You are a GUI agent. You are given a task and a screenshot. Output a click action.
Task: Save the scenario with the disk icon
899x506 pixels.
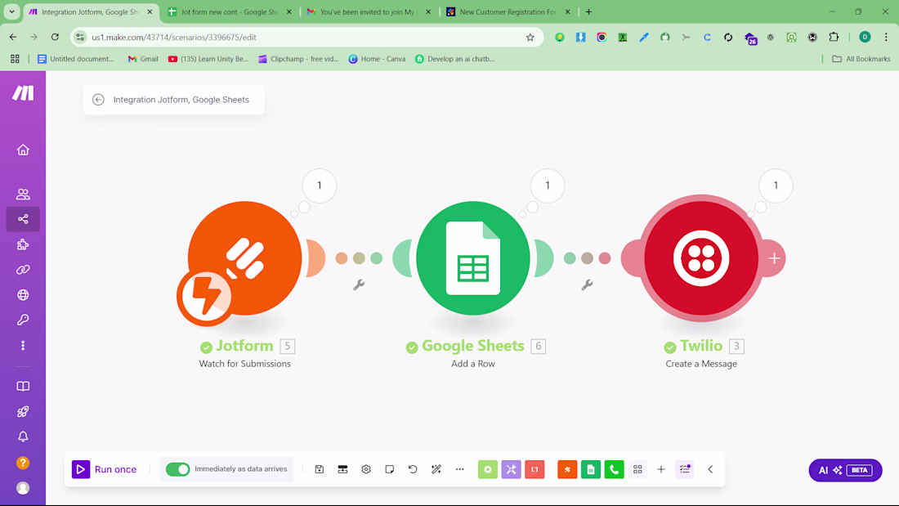(x=320, y=469)
